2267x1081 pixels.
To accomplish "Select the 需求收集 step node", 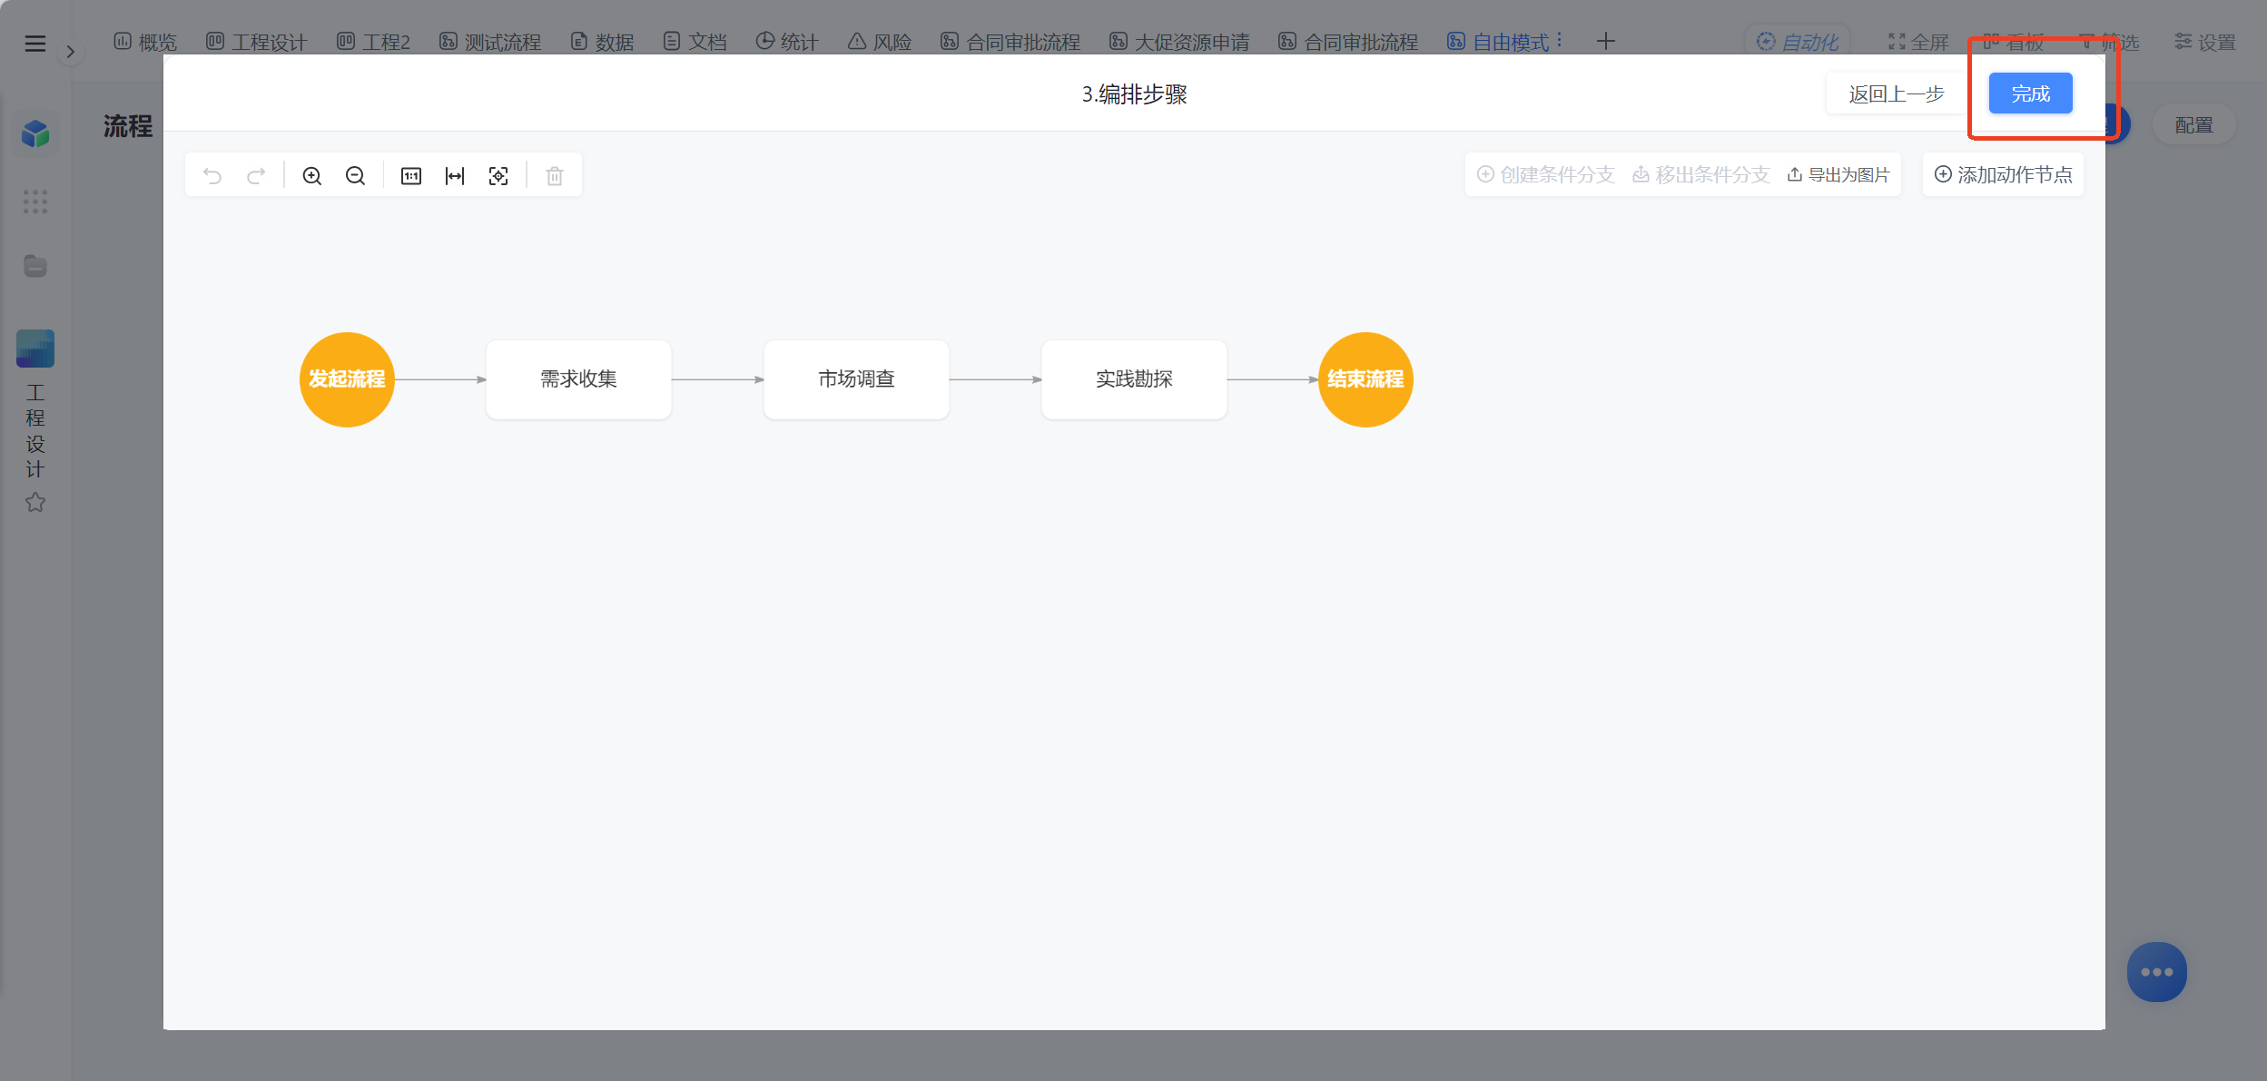I will 578,379.
